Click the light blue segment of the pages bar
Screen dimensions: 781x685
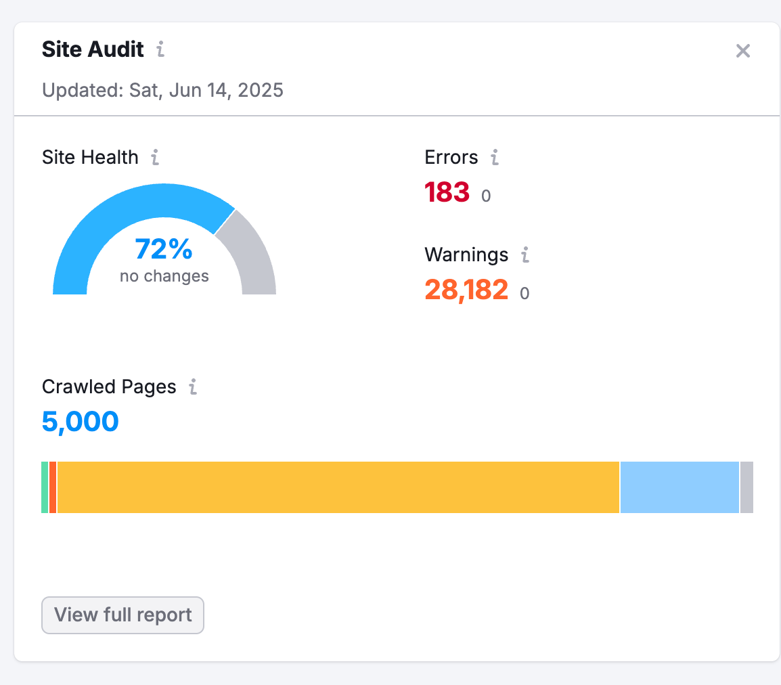pos(680,487)
